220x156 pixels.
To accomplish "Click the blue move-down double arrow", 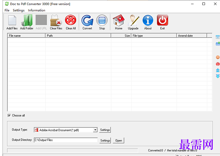I will pyautogui.click(x=218, y=76).
